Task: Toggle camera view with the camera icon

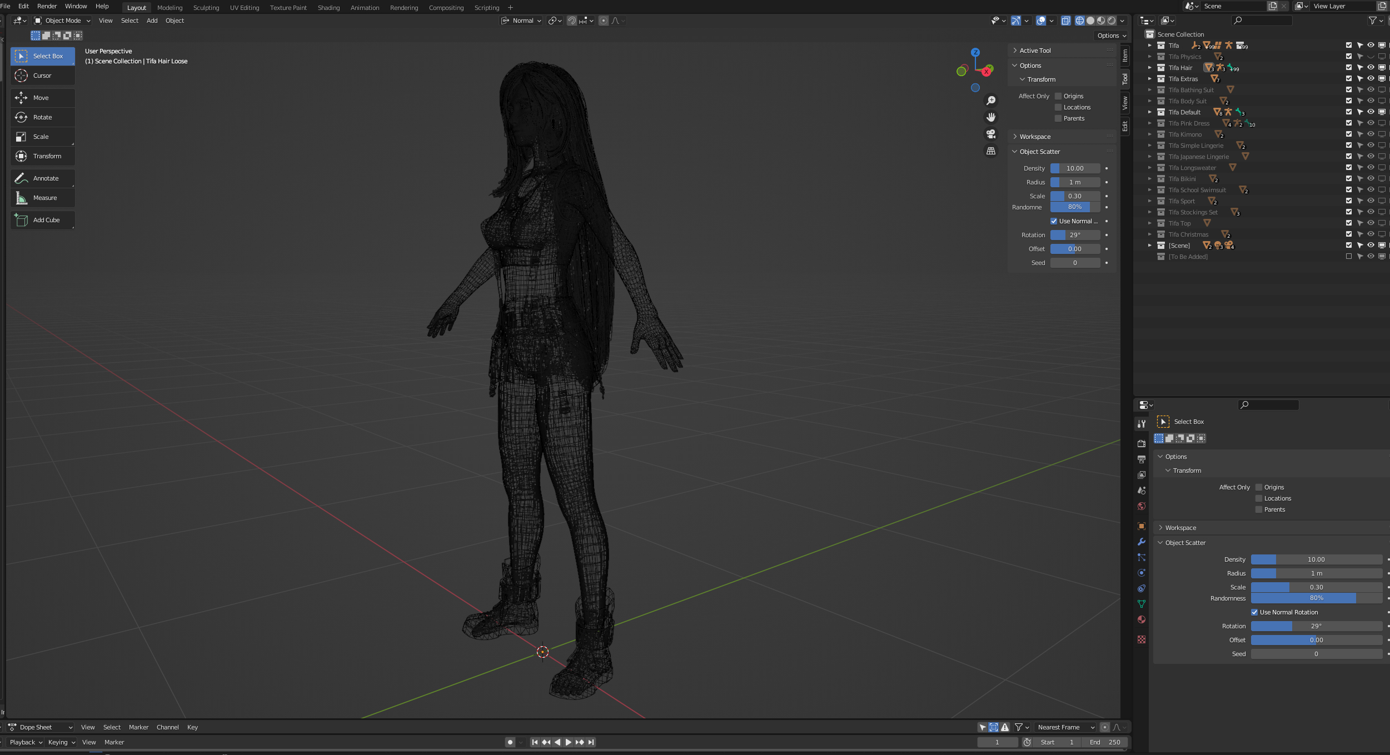Action: (991, 134)
